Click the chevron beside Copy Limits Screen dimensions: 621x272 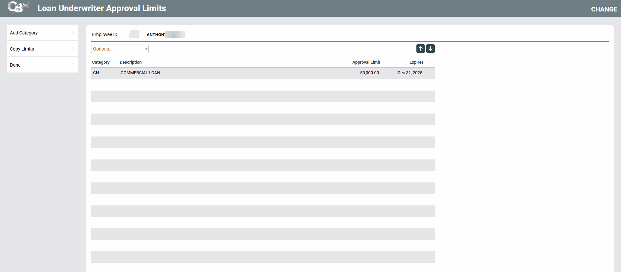(73, 49)
